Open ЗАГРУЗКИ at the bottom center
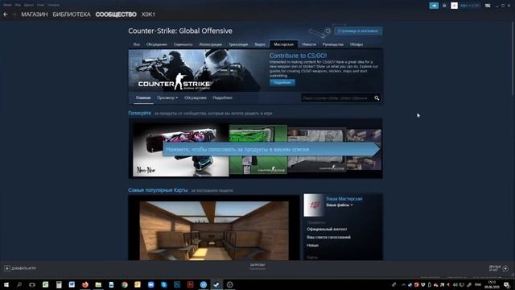Image resolution: width=515 pixels, height=290 pixels. [257, 265]
